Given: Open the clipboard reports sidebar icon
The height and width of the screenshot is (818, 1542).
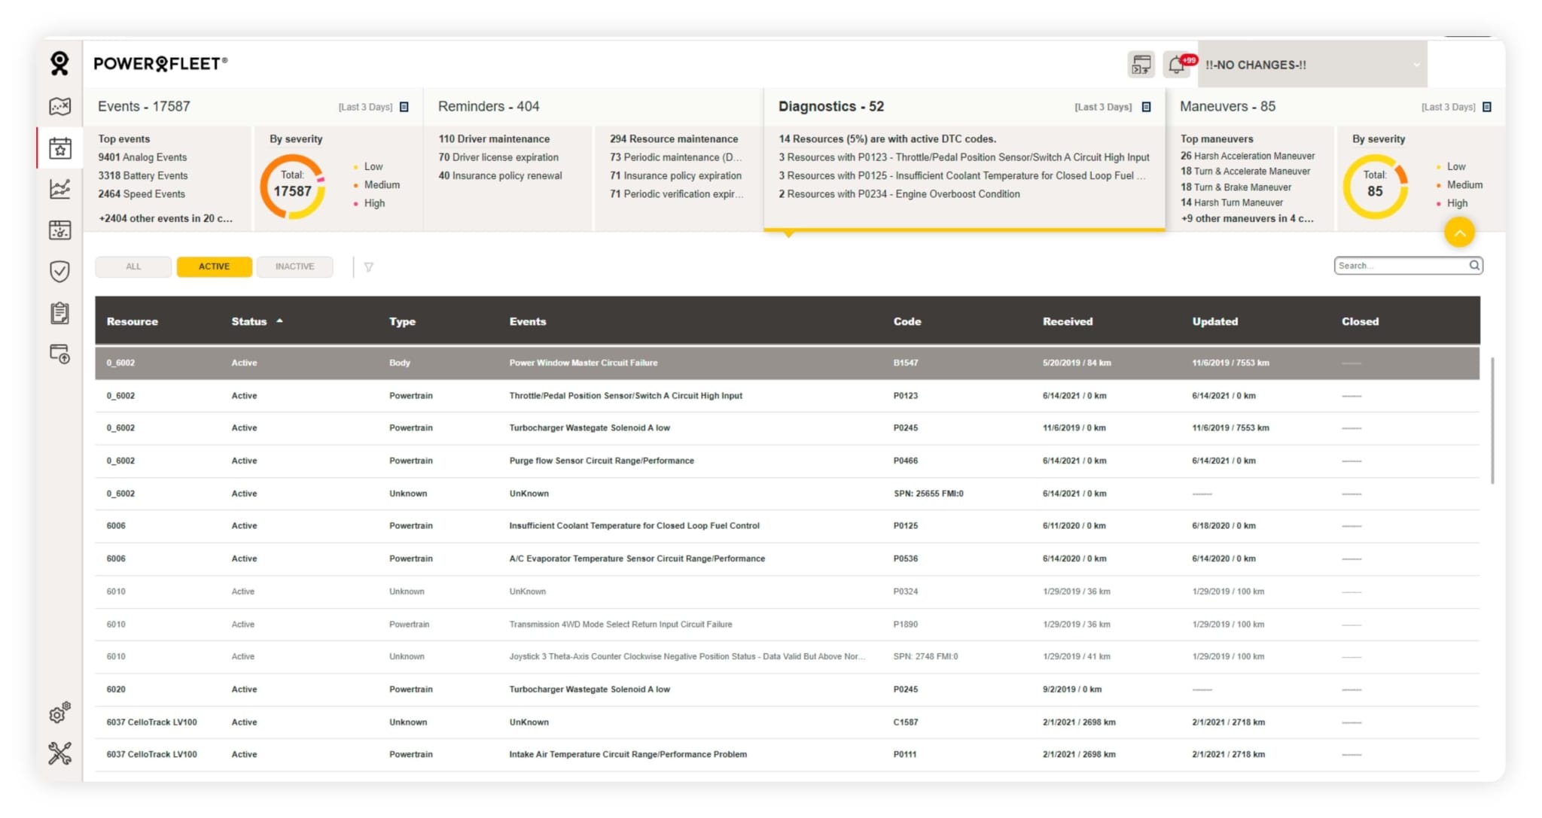Looking at the screenshot, I should click(59, 312).
